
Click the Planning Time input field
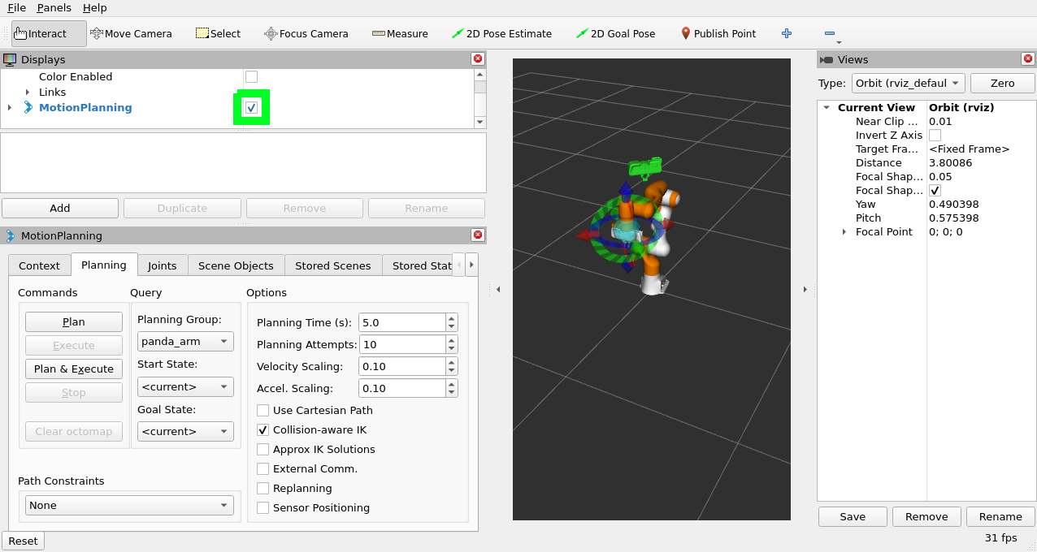coord(402,322)
